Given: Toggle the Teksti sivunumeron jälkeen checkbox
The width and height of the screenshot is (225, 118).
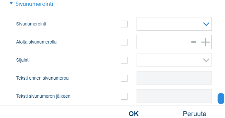Looking at the screenshot, I should [124, 96].
